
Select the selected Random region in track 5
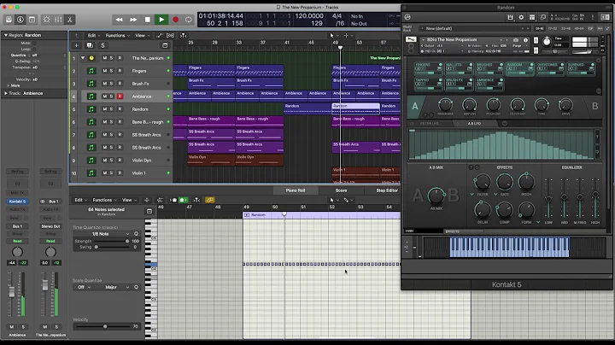[355, 108]
